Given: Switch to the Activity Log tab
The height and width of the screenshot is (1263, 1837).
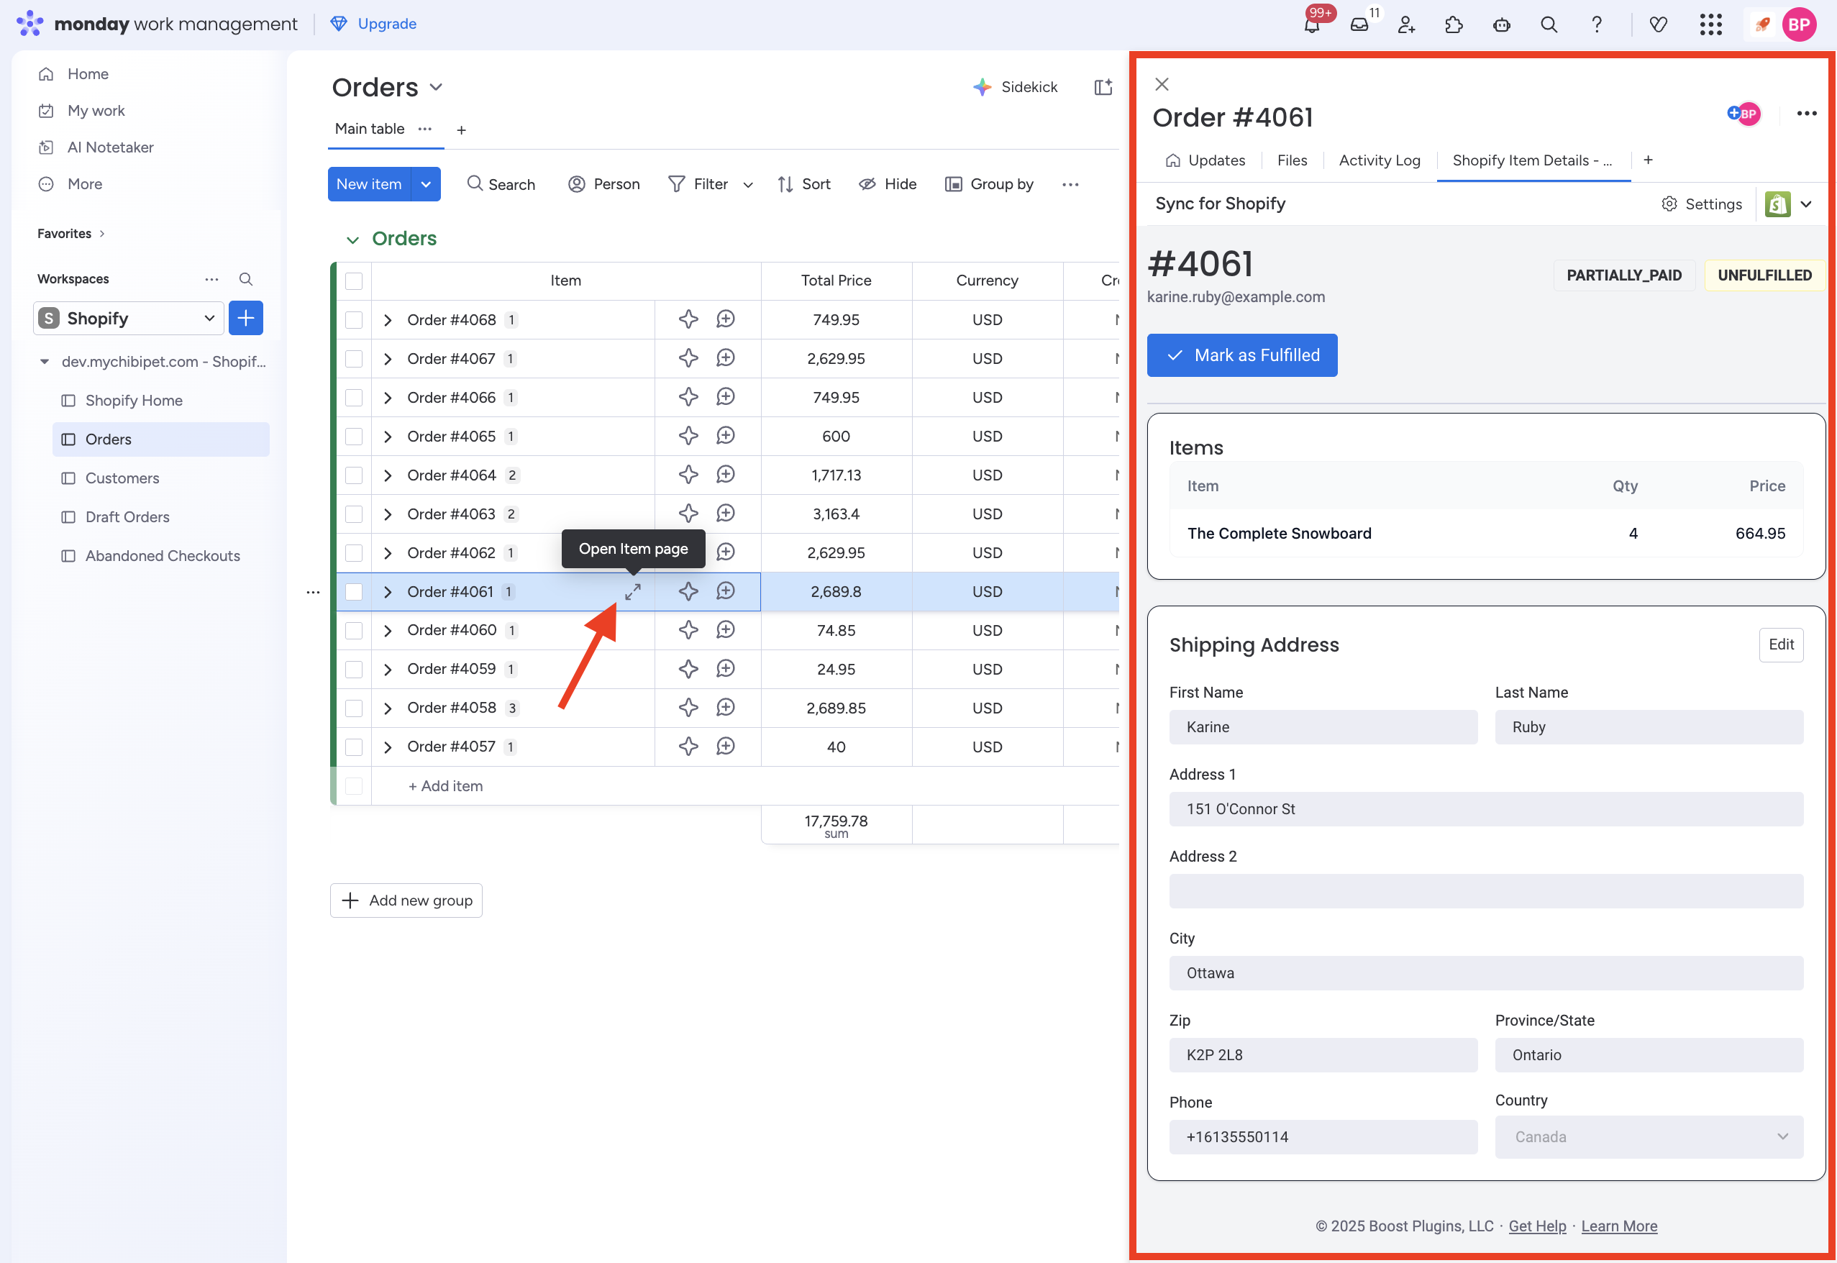Looking at the screenshot, I should point(1378,160).
